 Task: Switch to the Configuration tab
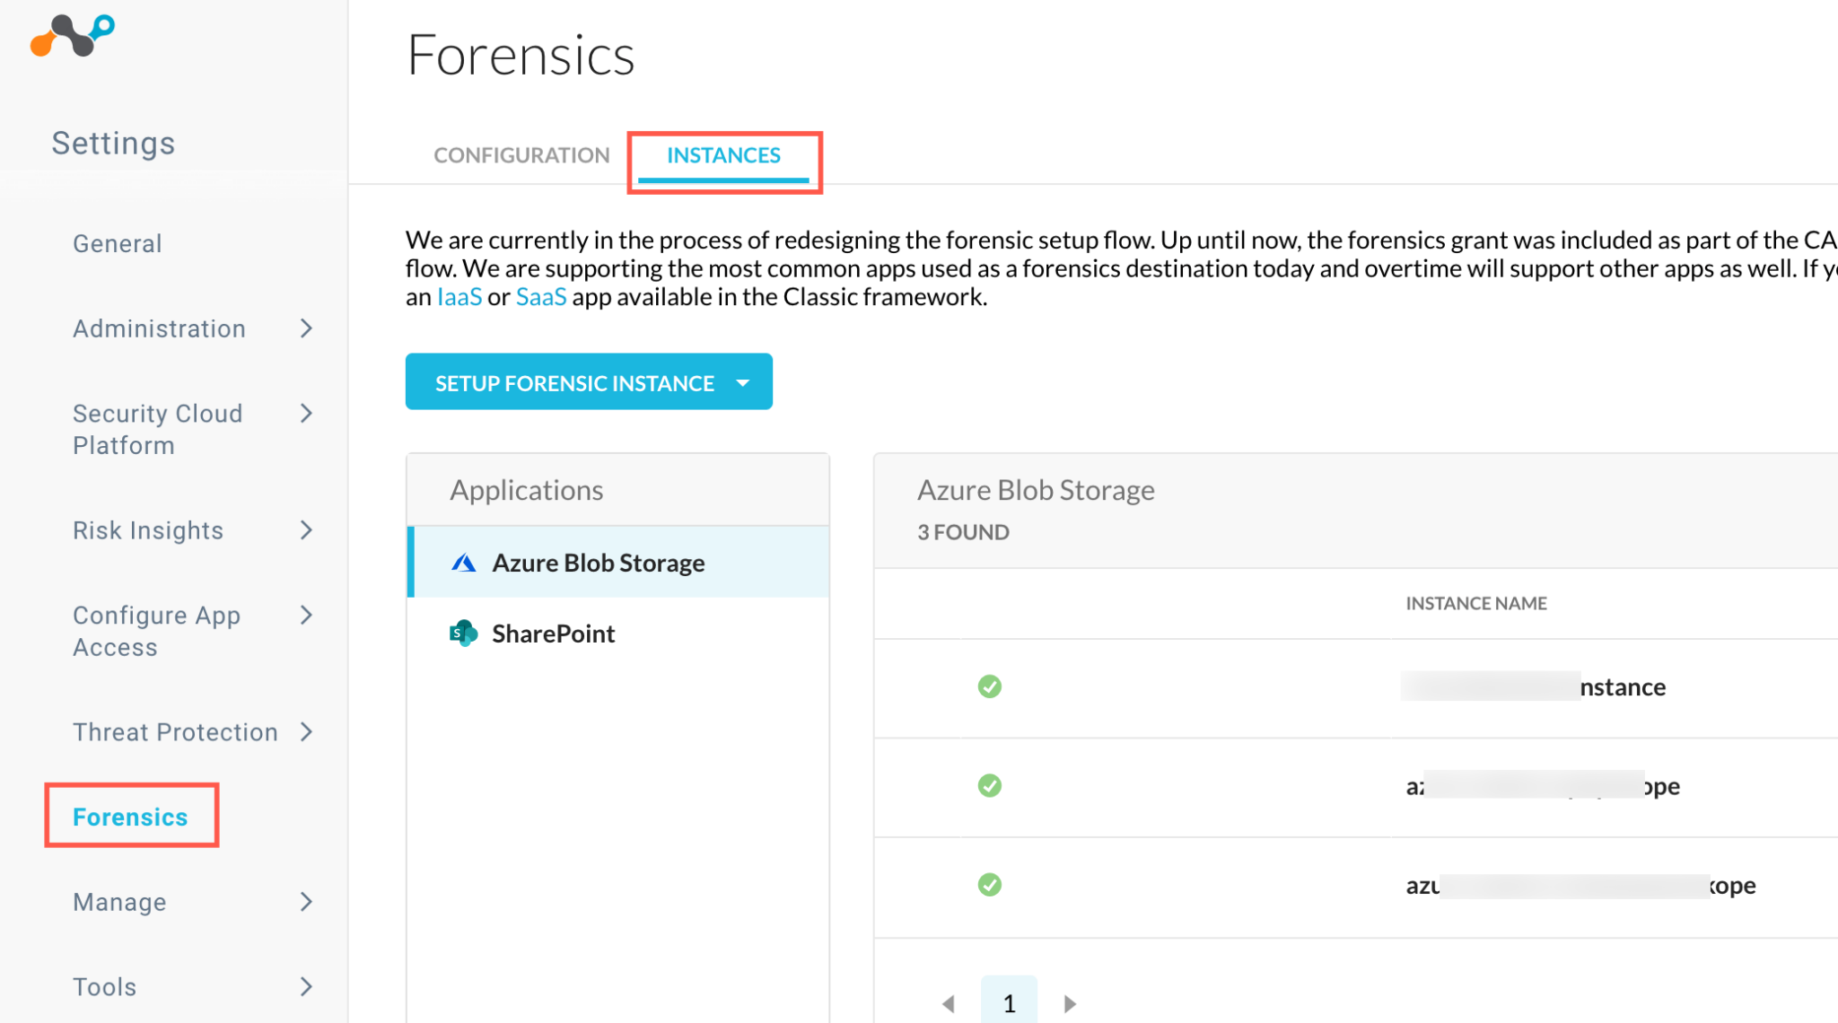pyautogui.click(x=521, y=154)
